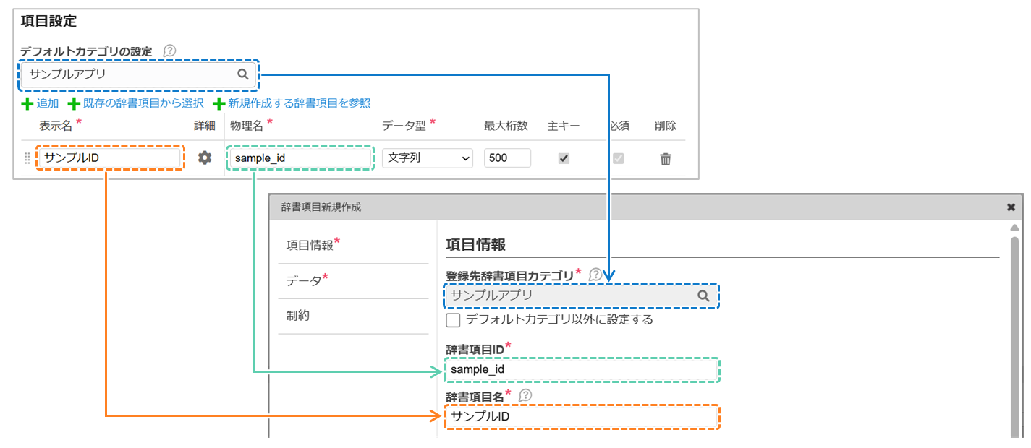The image size is (1031, 448).
Task: Open the データ型 文字列 dropdown
Action: (427, 158)
